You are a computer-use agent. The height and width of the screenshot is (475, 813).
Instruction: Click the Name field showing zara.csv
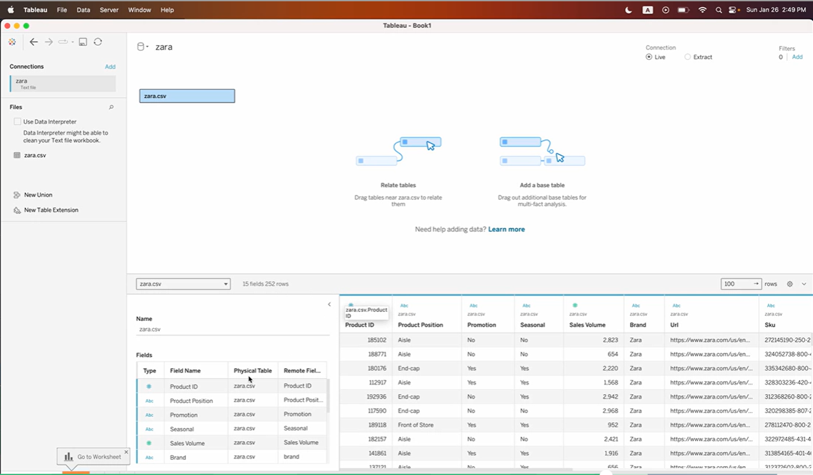(233, 330)
